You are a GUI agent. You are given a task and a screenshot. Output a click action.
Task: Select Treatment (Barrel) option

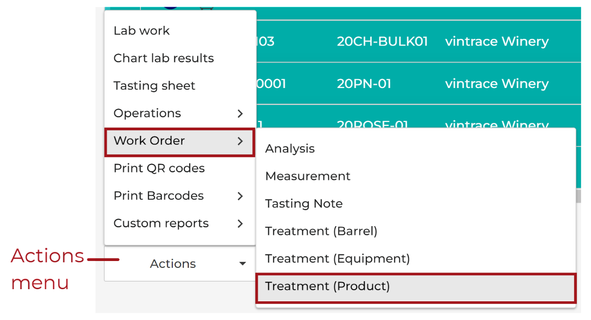point(321,232)
